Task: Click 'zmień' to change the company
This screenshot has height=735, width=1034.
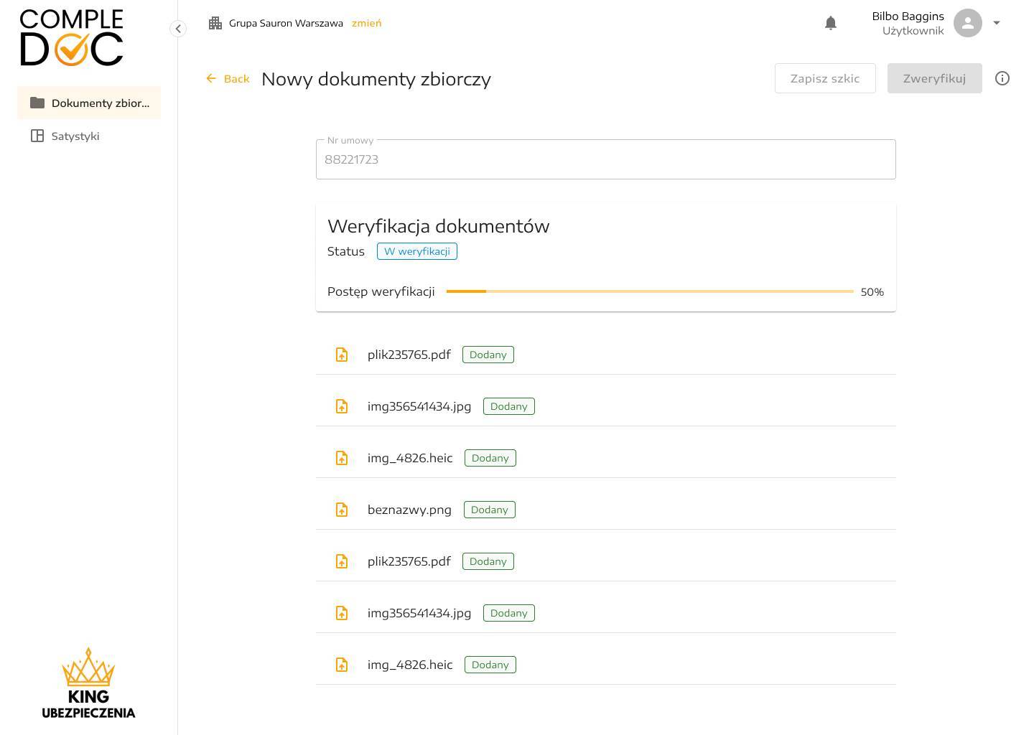Action: pos(366,23)
